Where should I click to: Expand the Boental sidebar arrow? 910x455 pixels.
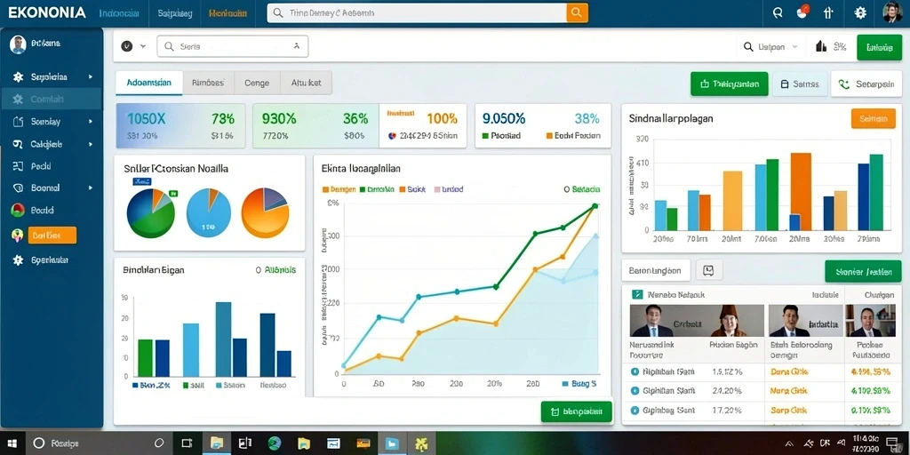[x=91, y=188]
